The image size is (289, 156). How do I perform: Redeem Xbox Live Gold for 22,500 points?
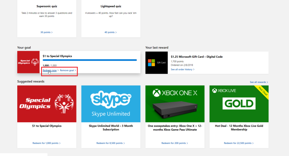[239, 143]
